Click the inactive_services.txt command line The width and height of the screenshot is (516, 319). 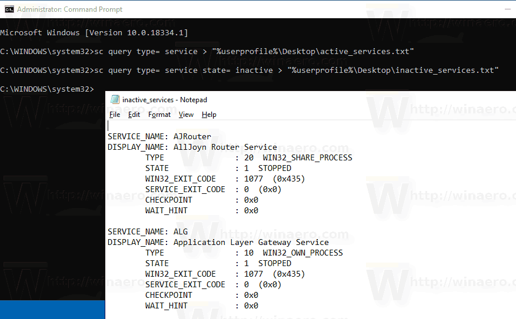pos(249,70)
